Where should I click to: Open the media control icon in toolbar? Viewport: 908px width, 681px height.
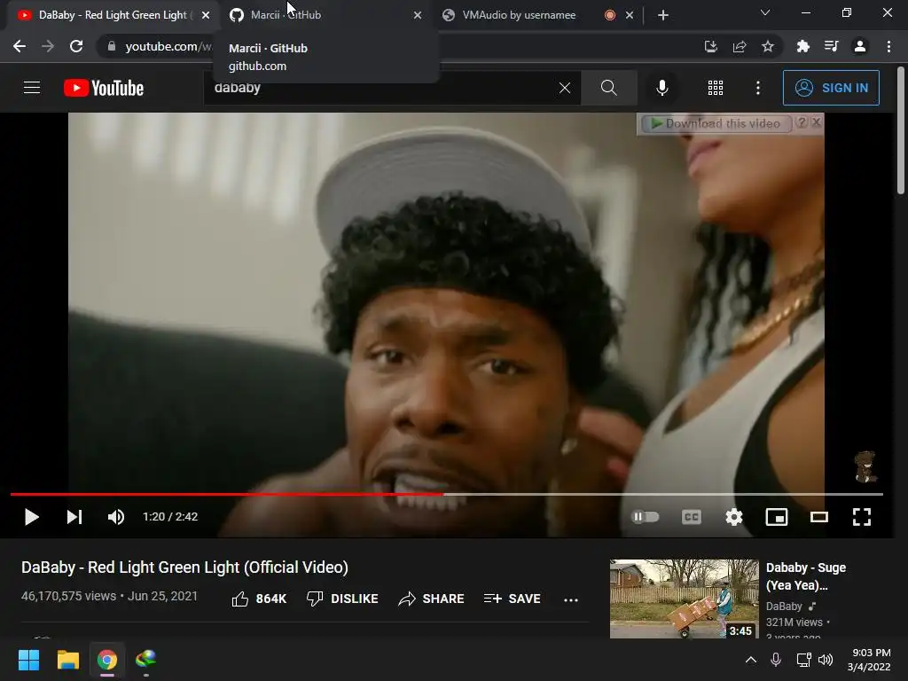point(831,46)
